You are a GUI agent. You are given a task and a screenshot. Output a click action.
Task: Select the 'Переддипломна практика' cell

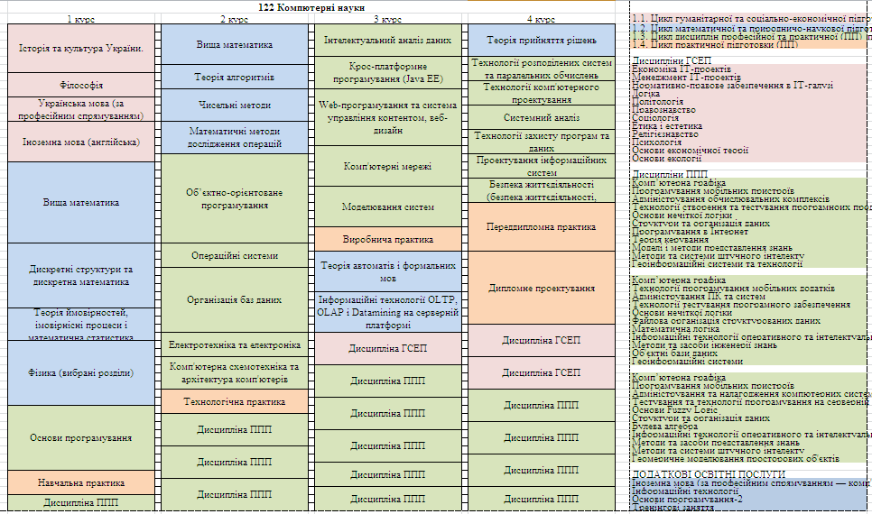pyautogui.click(x=541, y=226)
